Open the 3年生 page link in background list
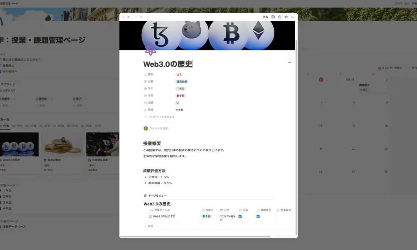417x250 pixels. (x=6, y=203)
